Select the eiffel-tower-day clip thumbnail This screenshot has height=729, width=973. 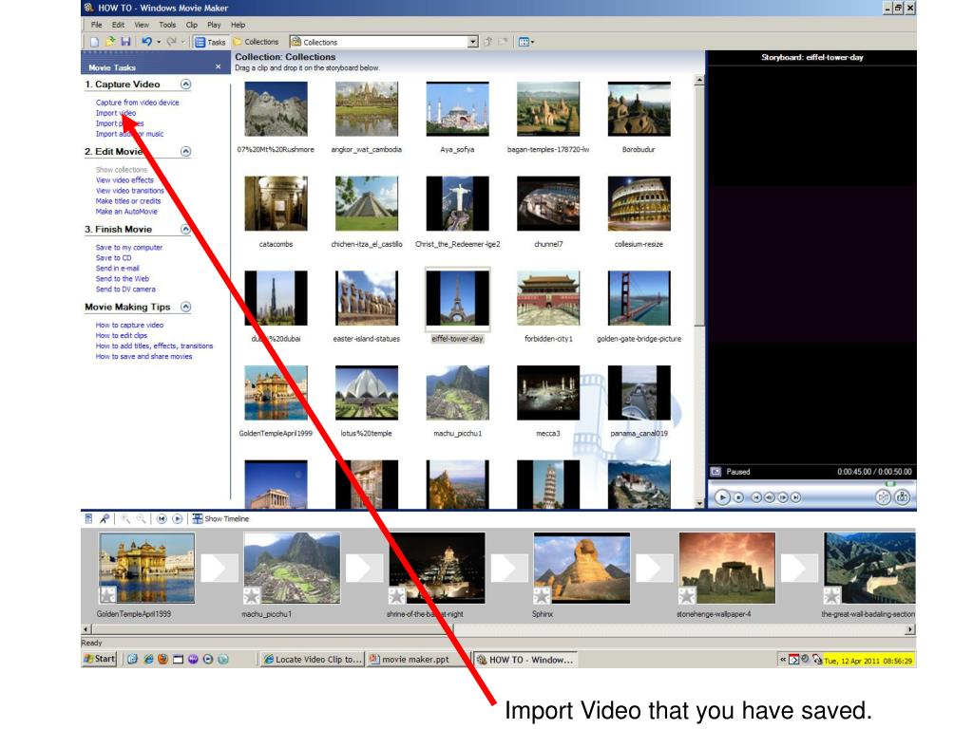point(457,298)
